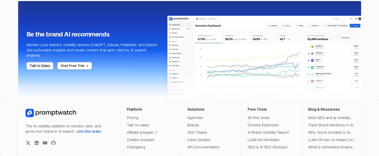Click the Start Free Trial button

(x=74, y=66)
